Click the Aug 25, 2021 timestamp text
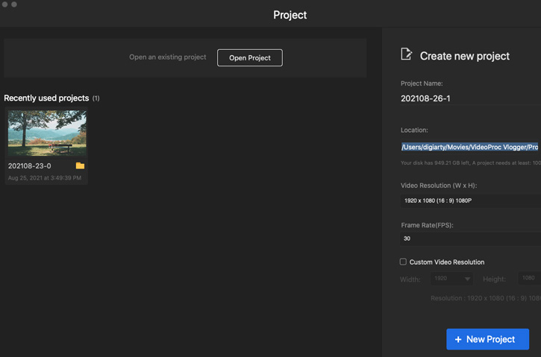This screenshot has height=357, width=541. pyautogui.click(x=45, y=178)
